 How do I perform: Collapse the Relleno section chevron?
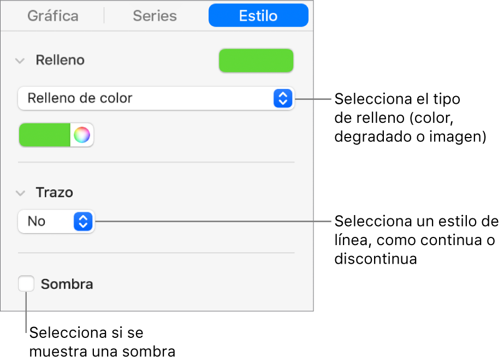point(21,61)
